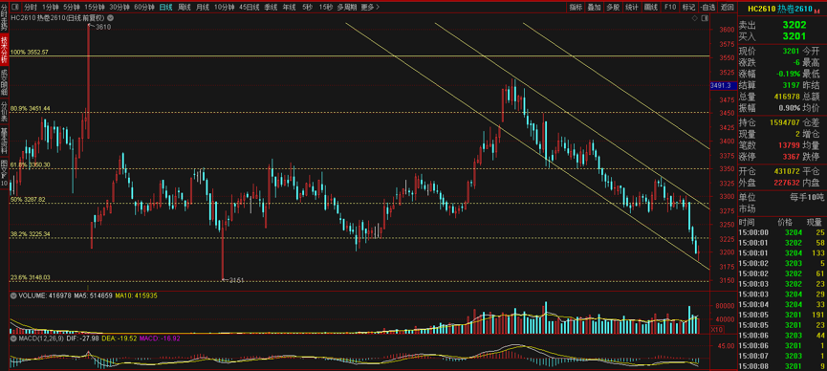The width and height of the screenshot is (827, 371).
Task: Open the 分时走势 side tab
Action: tap(4, 16)
